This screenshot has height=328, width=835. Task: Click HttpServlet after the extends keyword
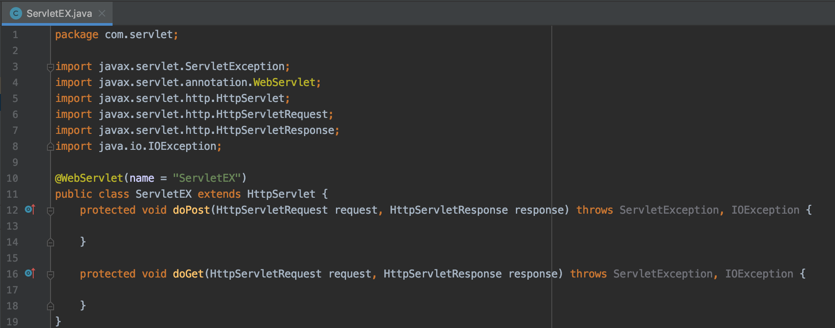pyautogui.click(x=281, y=194)
